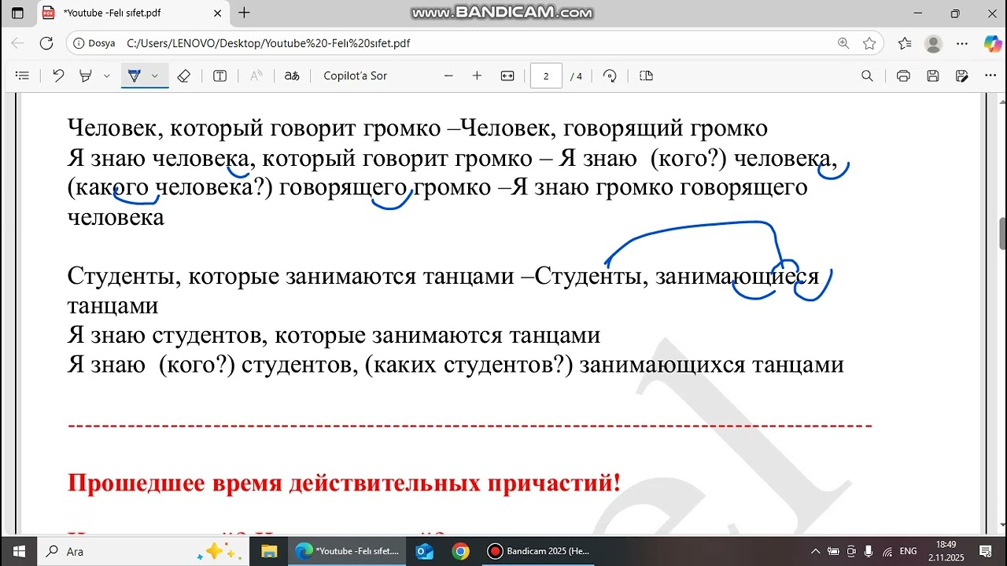The height and width of the screenshot is (566, 1007).
Task: Open the tab actions menu
Action: pos(18,13)
